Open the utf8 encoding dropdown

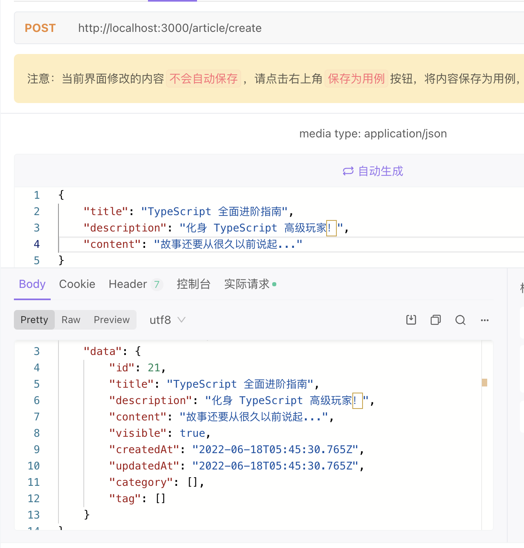(167, 320)
